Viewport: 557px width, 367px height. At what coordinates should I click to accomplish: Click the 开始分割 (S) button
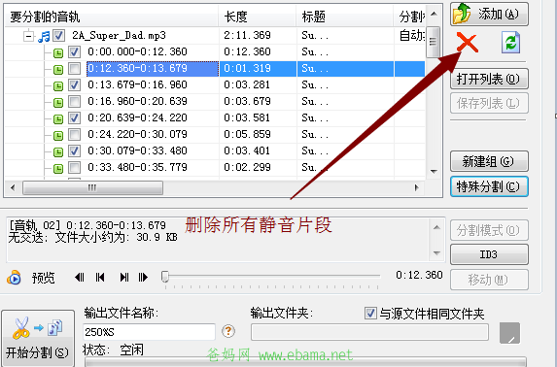38,338
